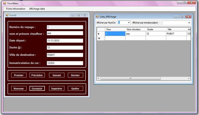Select the 'aaa' cell in the grid
Image resolution: width=199 pixels, height=115 pixels.
(x=136, y=34)
